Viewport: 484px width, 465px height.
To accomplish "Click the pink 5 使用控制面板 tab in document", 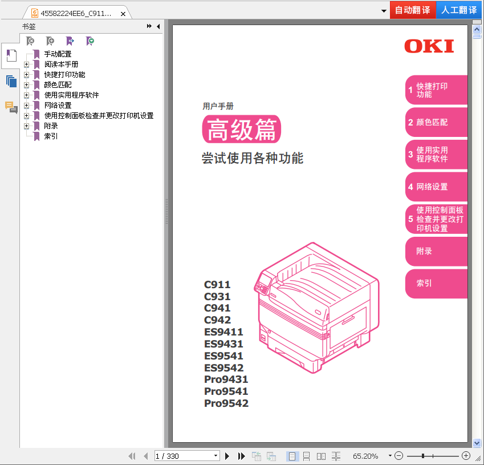I will click(437, 219).
